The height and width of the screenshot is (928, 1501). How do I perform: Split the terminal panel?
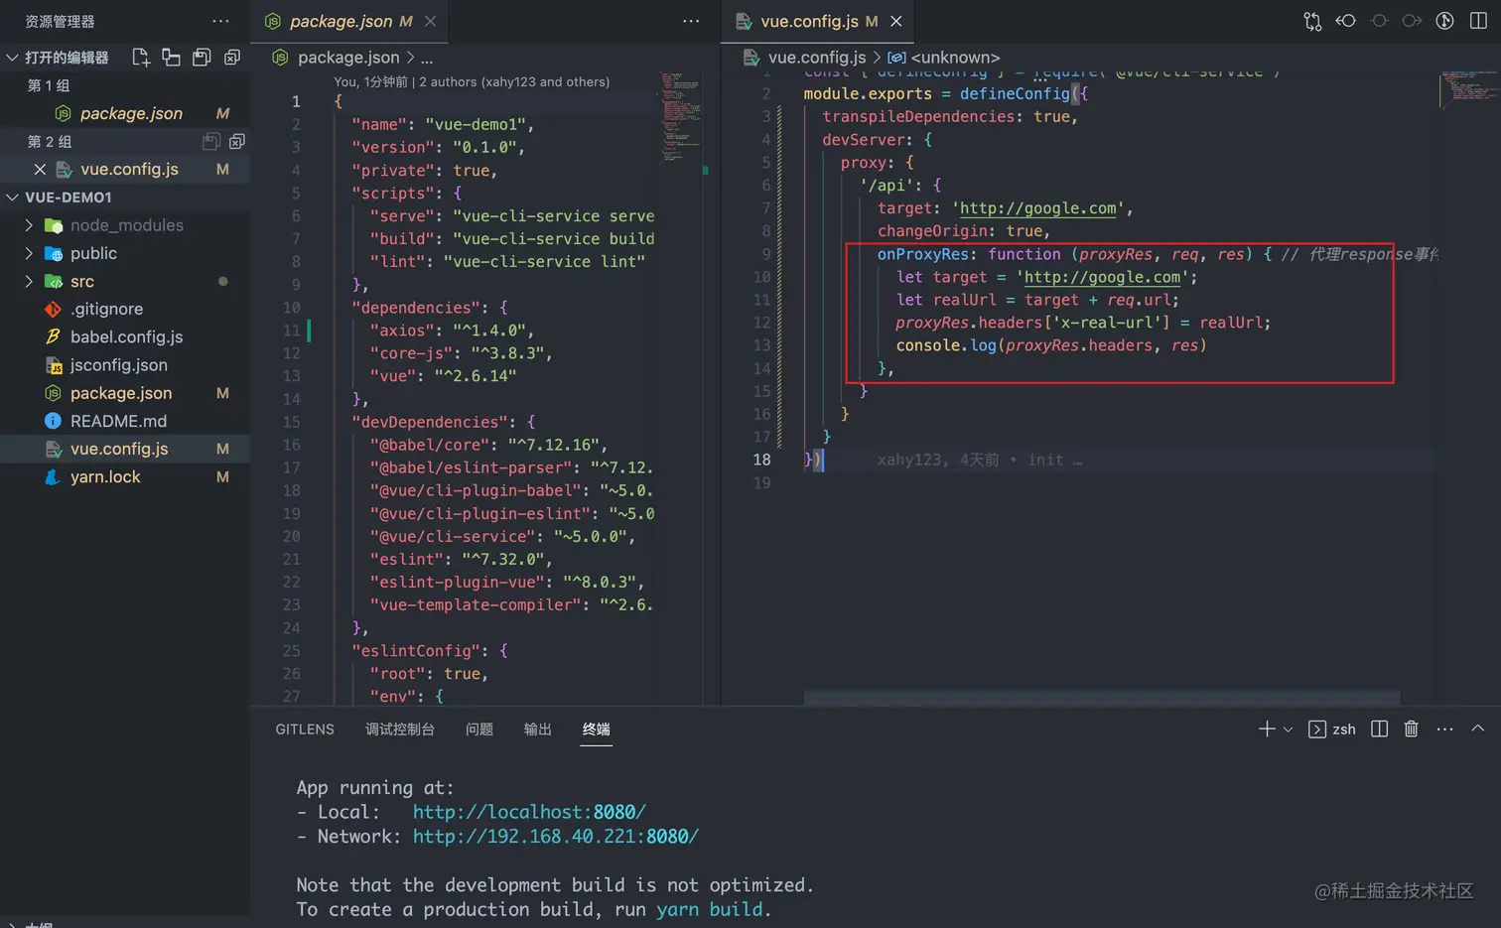pyautogui.click(x=1379, y=729)
